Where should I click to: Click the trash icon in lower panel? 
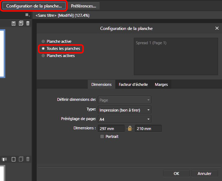(28, 159)
